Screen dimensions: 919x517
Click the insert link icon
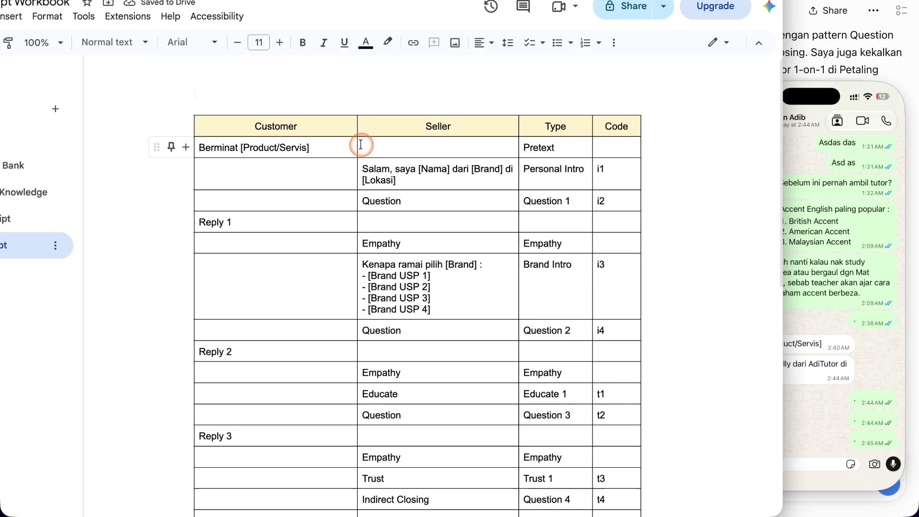pyautogui.click(x=413, y=43)
